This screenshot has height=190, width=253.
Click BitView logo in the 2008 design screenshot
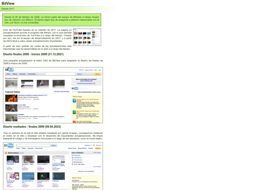[9, 69]
